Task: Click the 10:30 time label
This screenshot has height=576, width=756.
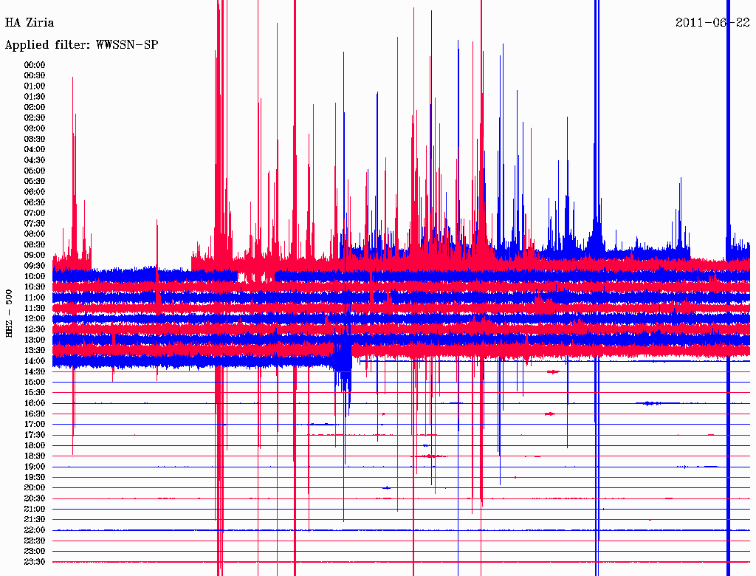Action: click(x=35, y=287)
